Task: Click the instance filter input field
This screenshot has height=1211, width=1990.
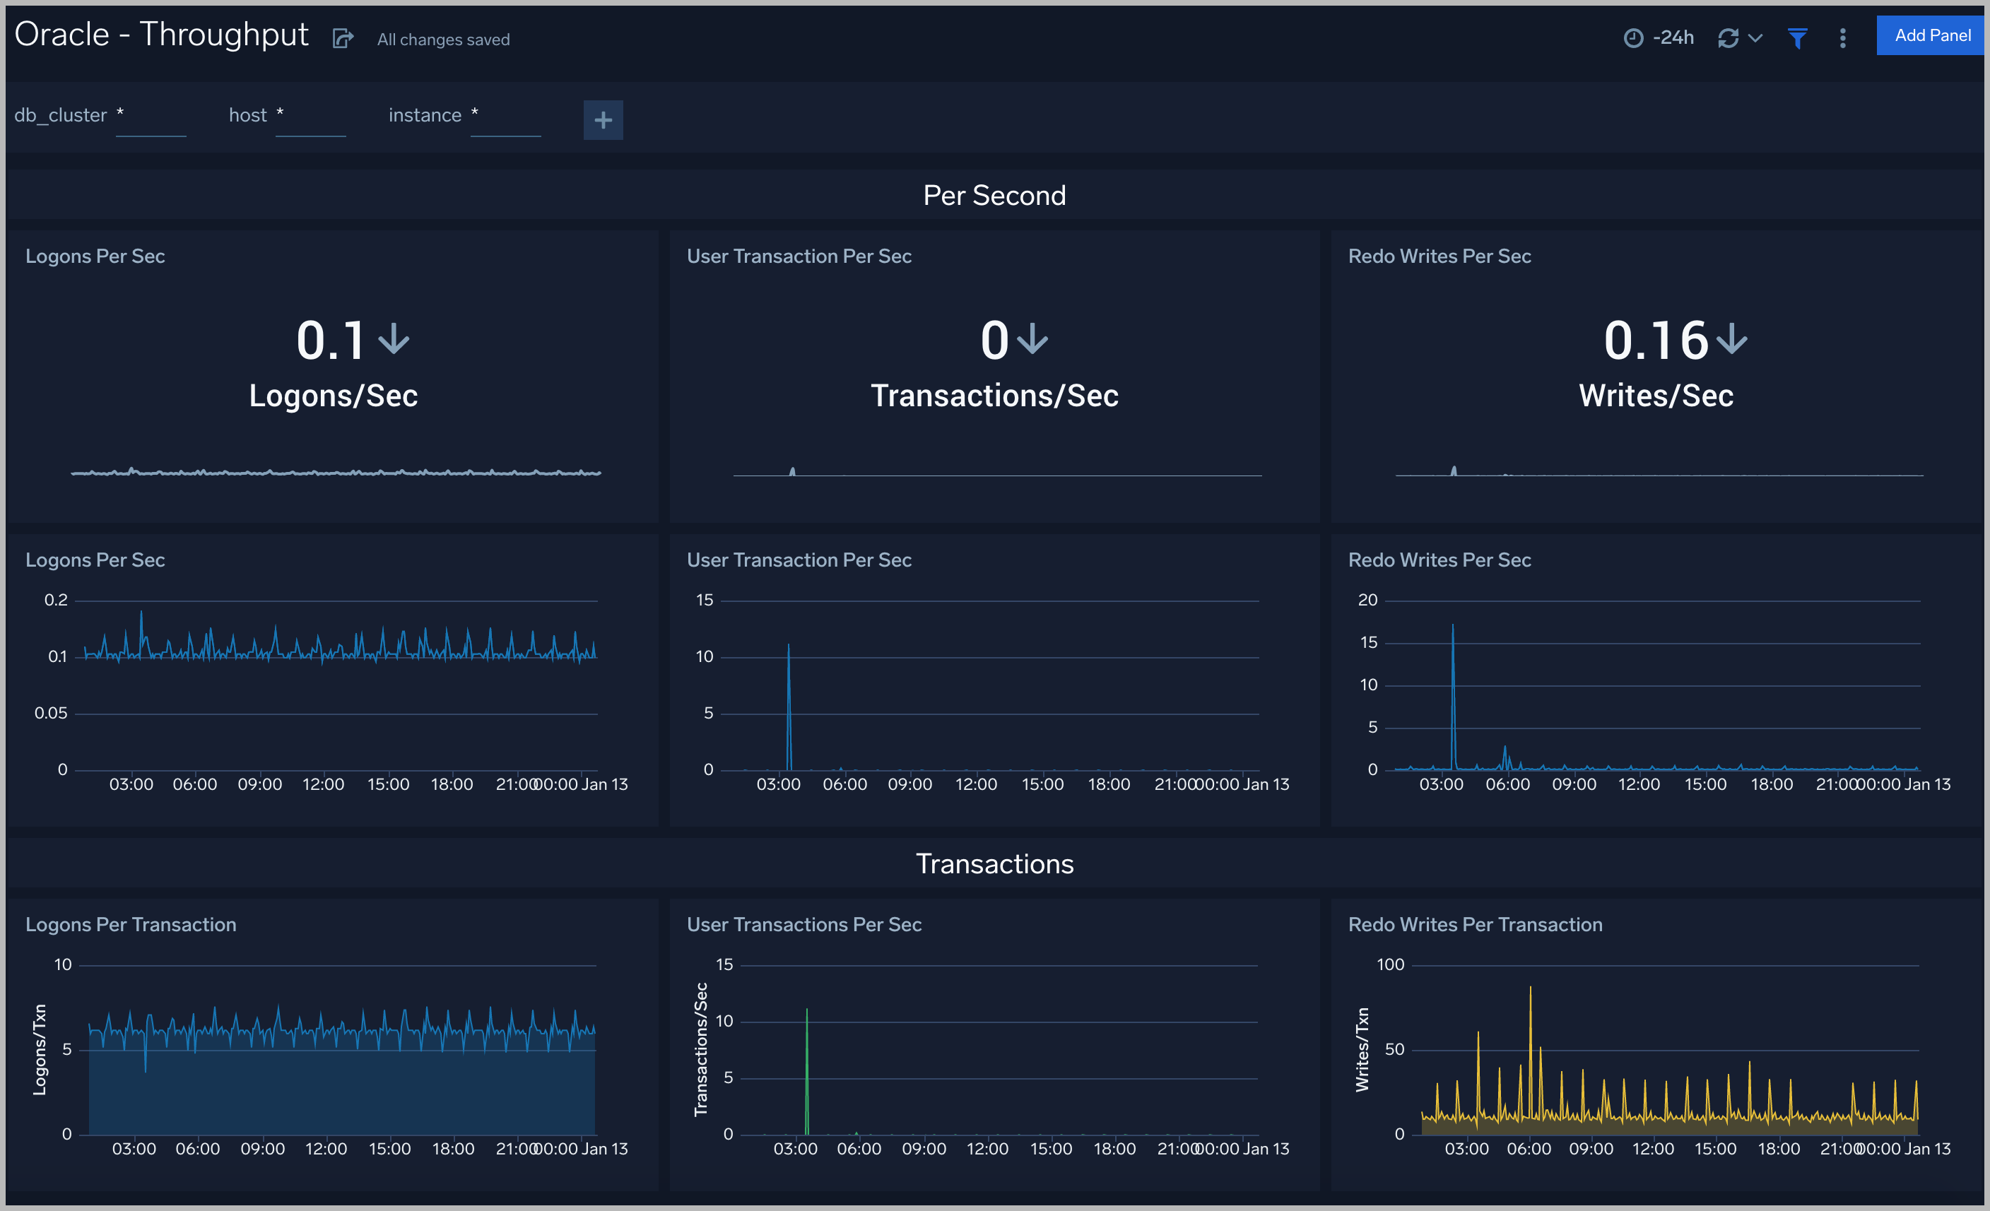Action: tap(505, 119)
